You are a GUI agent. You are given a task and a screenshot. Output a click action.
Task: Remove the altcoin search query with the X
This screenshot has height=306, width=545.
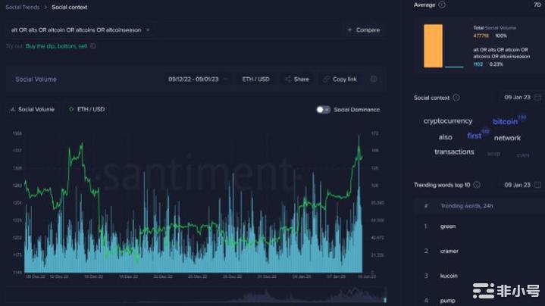click(x=148, y=30)
